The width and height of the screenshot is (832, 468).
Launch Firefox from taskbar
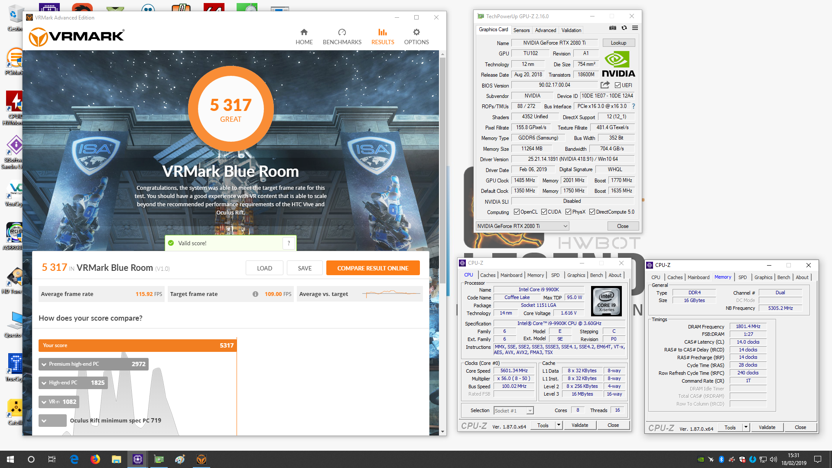click(95, 459)
